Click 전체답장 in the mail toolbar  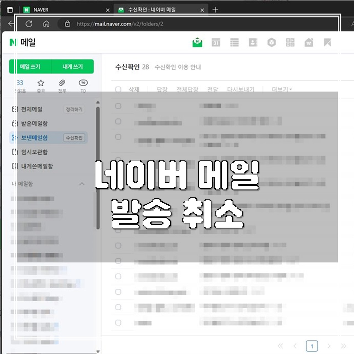tap(188, 89)
